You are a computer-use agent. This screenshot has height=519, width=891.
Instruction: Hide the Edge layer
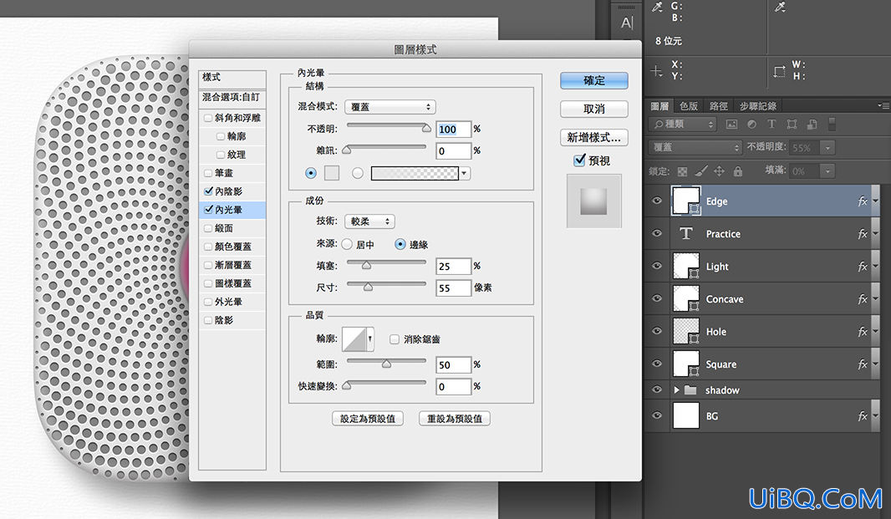657,201
